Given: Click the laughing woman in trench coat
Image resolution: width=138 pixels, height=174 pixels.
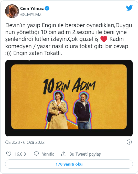Looking at the screenshot, I should point(57,110).
